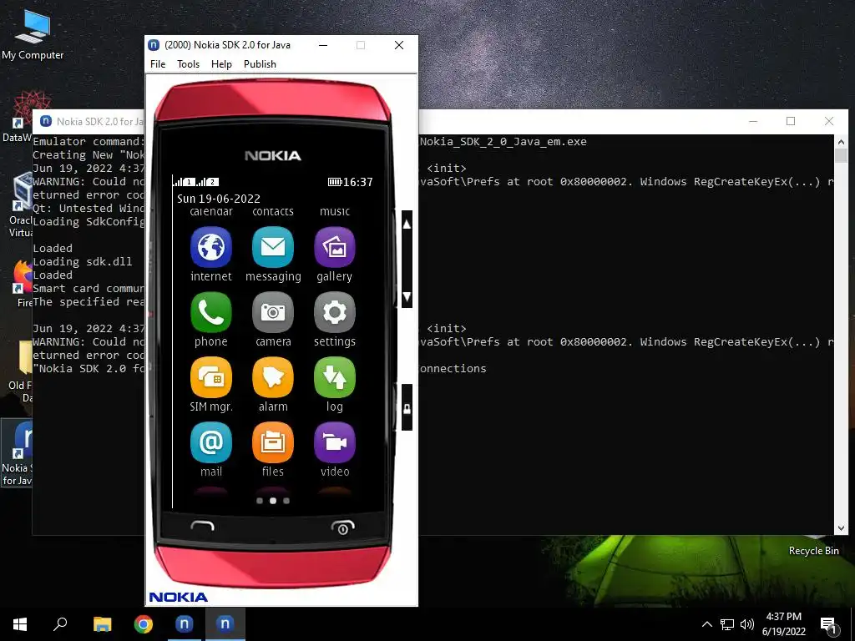Open the internet app on the phone

(211, 247)
